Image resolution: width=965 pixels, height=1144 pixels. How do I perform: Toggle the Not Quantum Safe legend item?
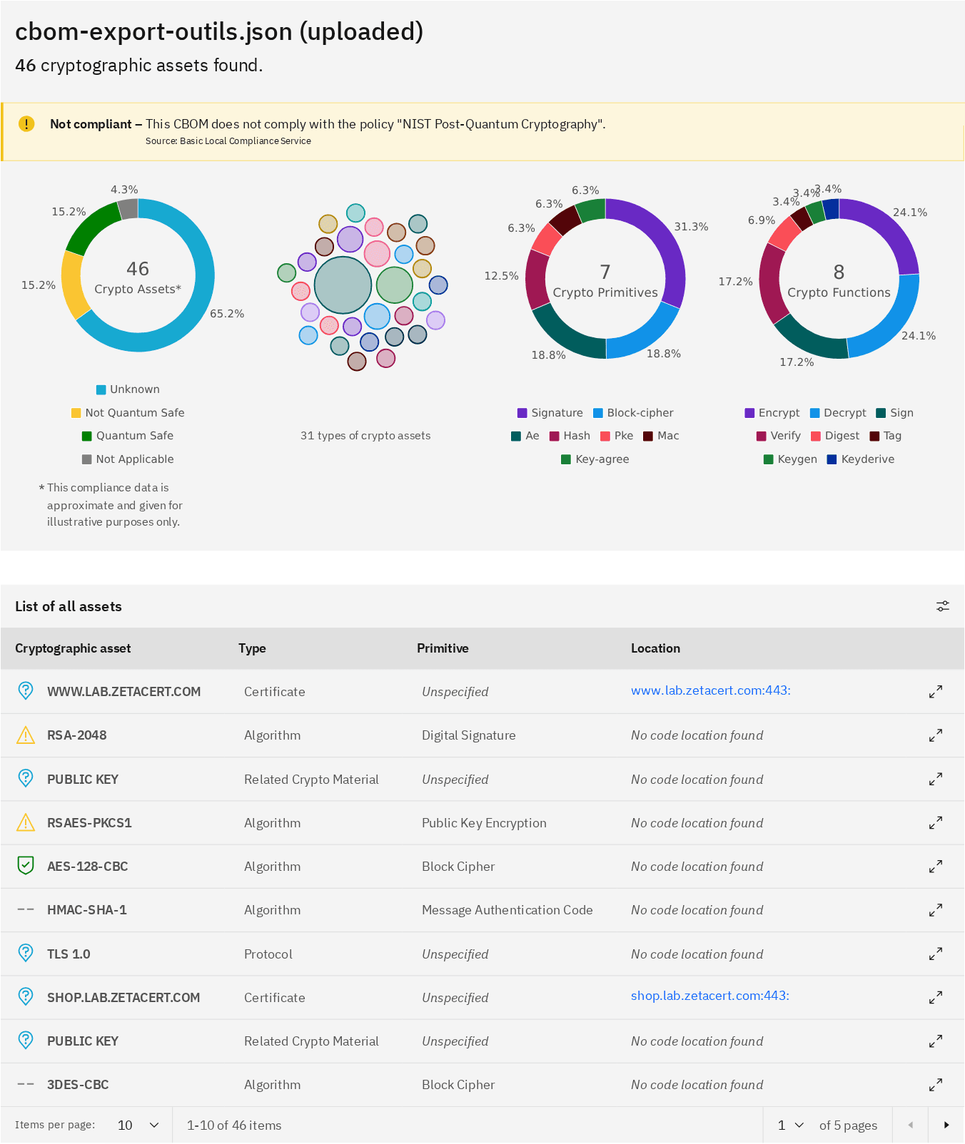pyautogui.click(x=128, y=413)
